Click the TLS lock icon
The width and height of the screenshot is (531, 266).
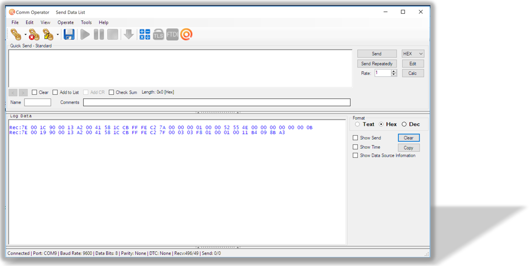click(x=158, y=35)
